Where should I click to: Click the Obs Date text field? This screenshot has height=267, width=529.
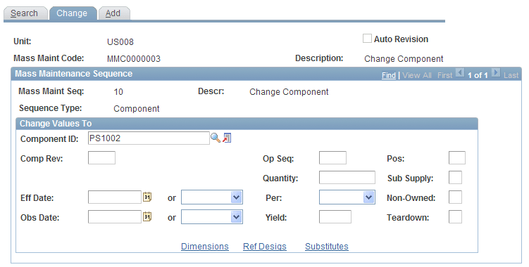(115, 217)
